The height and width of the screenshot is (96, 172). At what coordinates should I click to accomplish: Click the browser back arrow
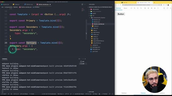pyautogui.click(x=116, y=5)
